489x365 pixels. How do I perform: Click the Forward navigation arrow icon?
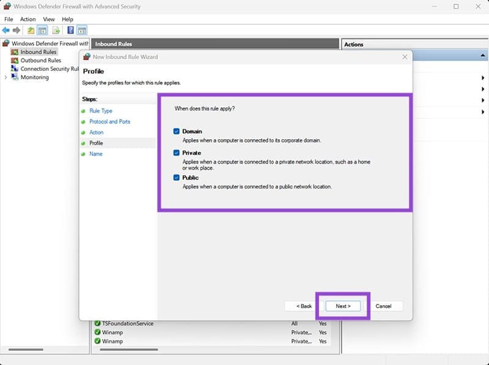[18, 31]
